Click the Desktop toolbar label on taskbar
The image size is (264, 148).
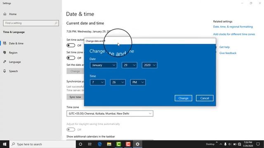coord(210,144)
